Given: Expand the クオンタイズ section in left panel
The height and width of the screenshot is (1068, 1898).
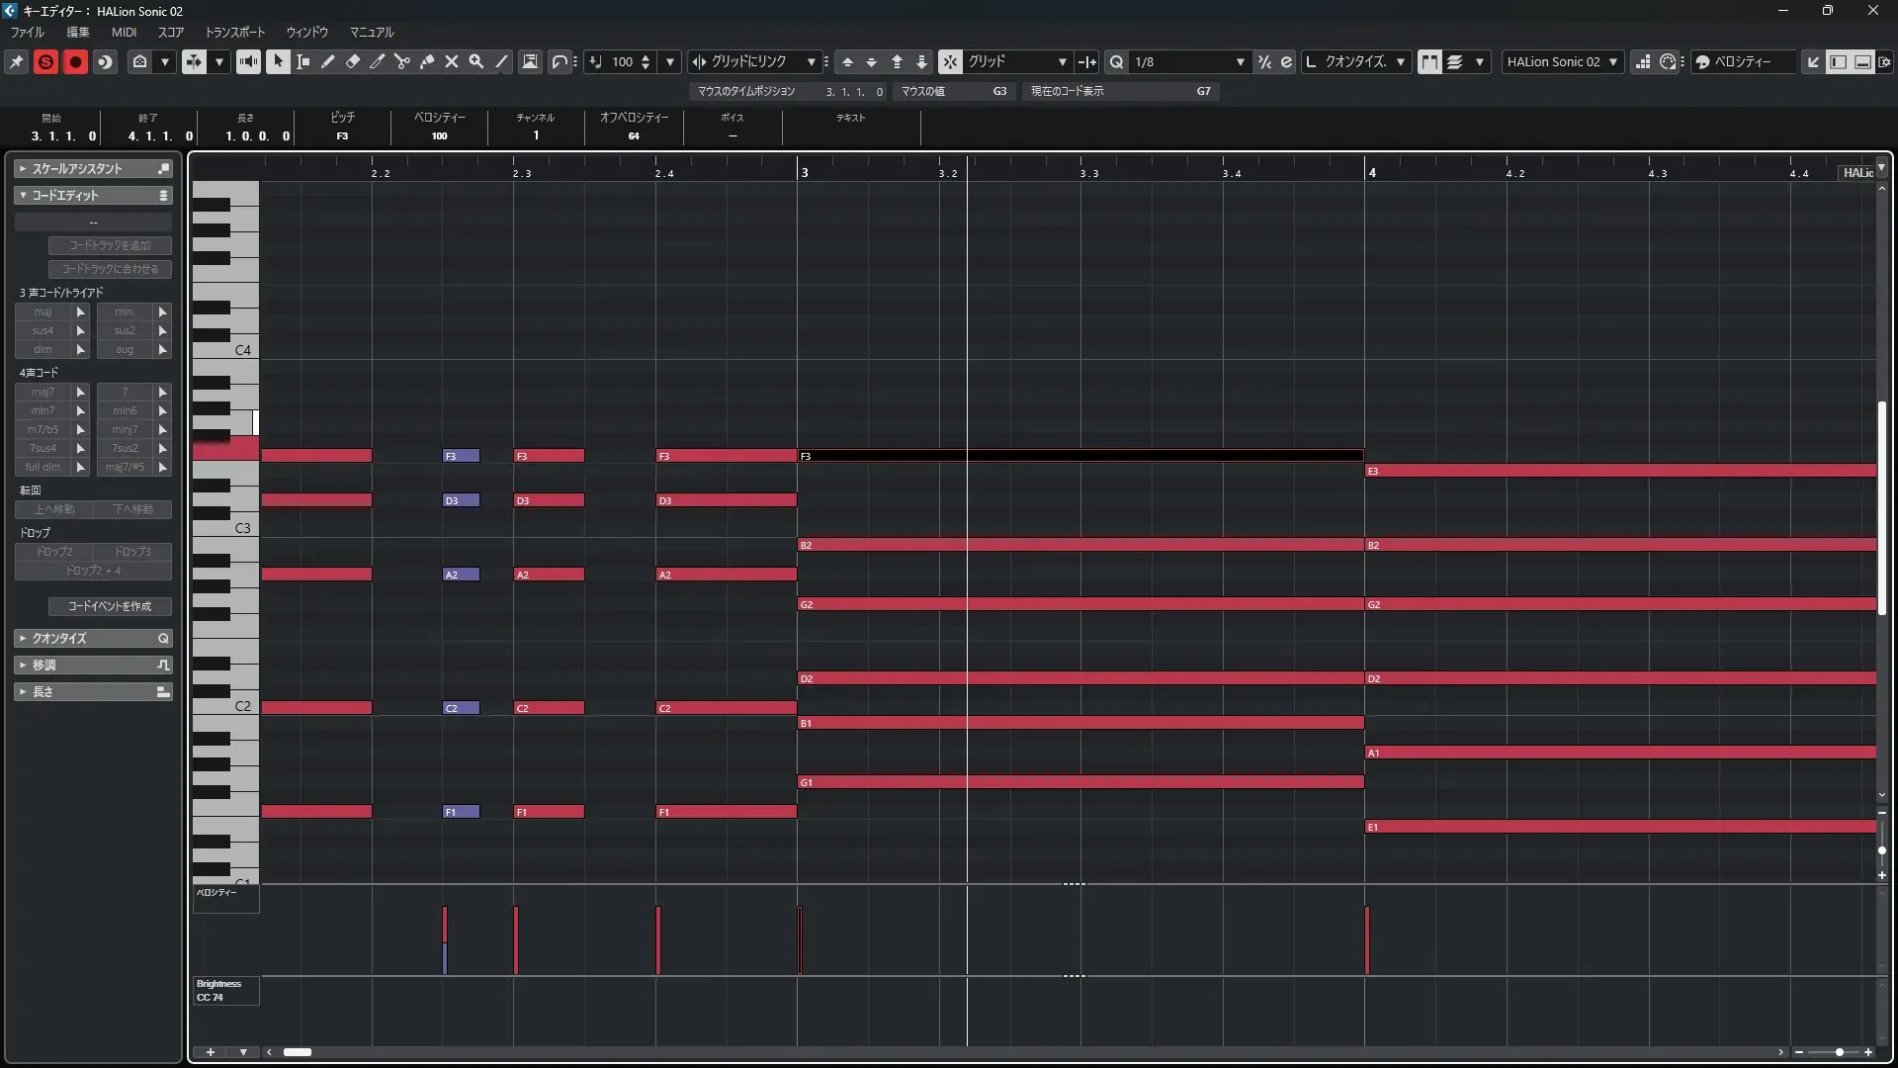Looking at the screenshot, I should 59,638.
